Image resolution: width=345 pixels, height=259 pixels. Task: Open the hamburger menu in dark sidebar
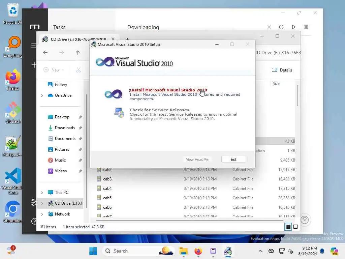[34, 46]
